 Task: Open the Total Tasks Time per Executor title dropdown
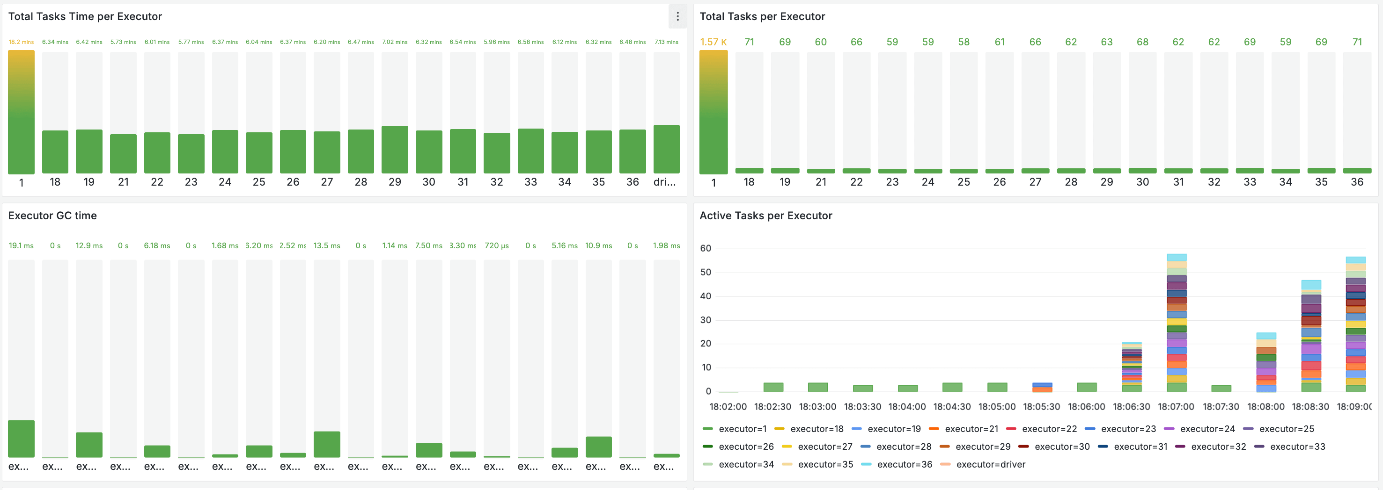pyautogui.click(x=85, y=17)
